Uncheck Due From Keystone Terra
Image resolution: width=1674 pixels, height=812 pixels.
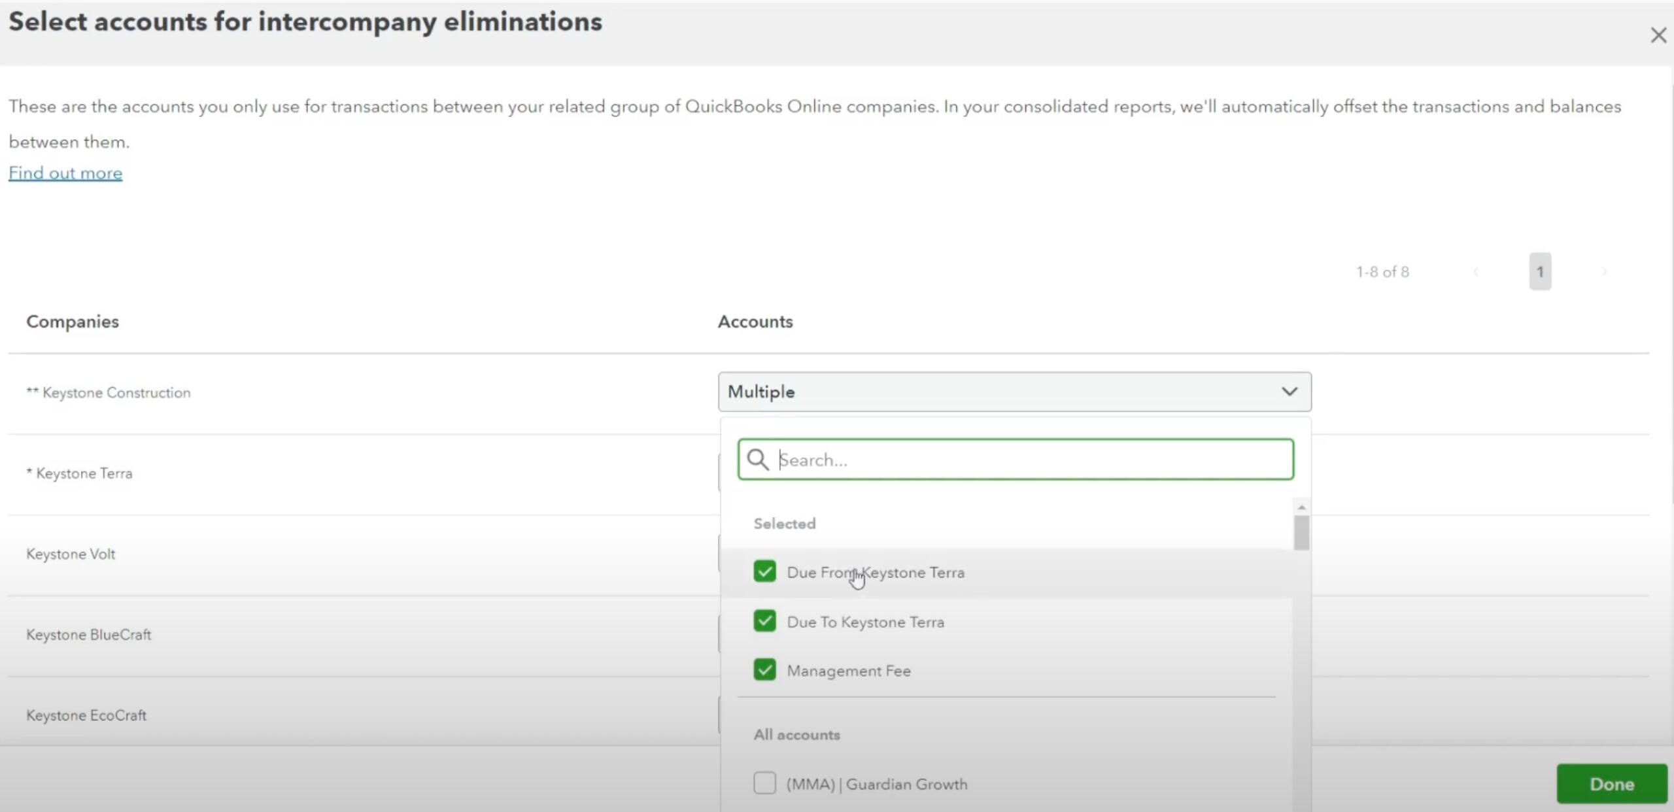point(764,571)
